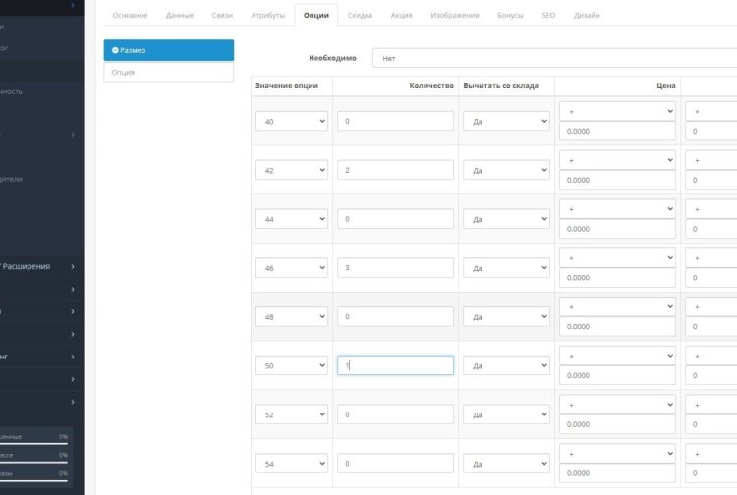Open the Атрибуты tab
The image size is (737, 495).
click(268, 16)
